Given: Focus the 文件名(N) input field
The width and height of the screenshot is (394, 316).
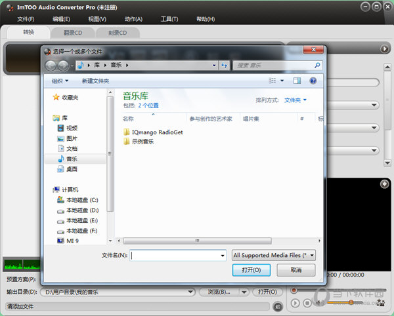Looking at the screenshot, I should pyautogui.click(x=178, y=256).
